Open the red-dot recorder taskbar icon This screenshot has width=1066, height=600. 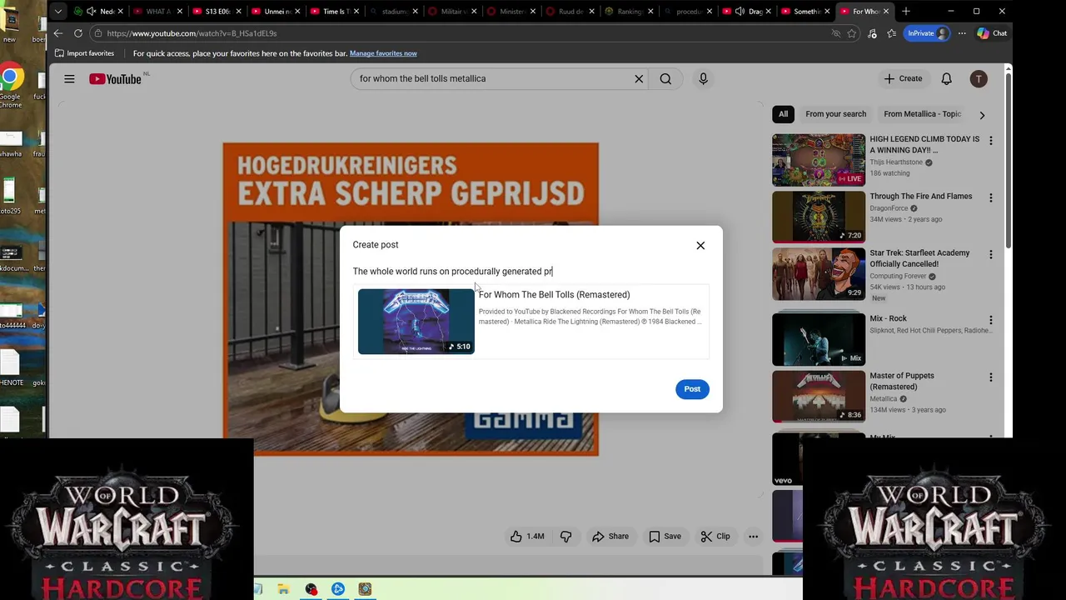pyautogui.click(x=311, y=589)
